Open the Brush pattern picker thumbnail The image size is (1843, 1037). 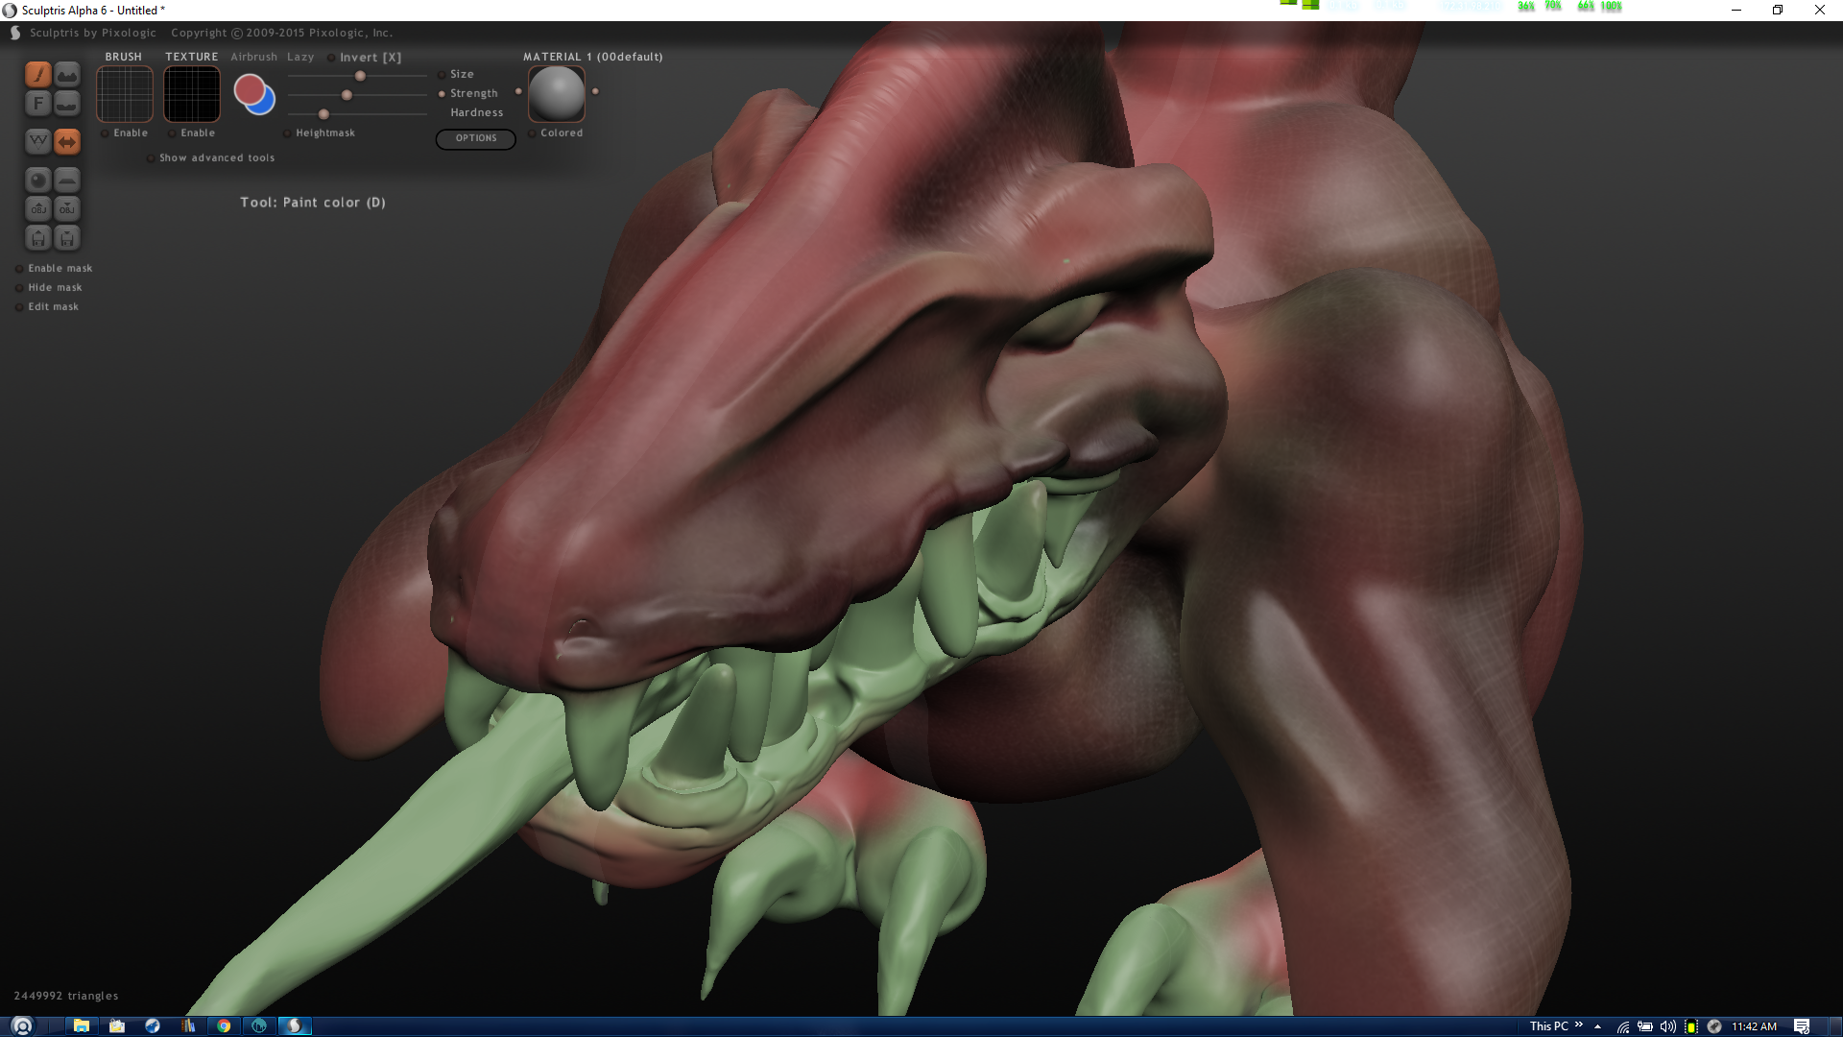coord(125,94)
